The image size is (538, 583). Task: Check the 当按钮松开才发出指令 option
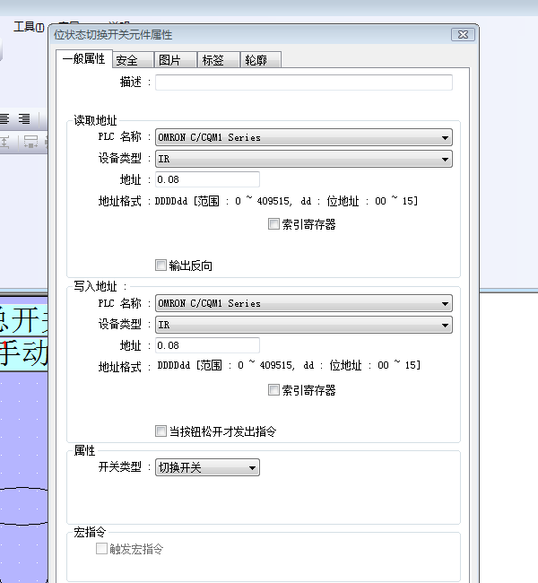point(161,431)
